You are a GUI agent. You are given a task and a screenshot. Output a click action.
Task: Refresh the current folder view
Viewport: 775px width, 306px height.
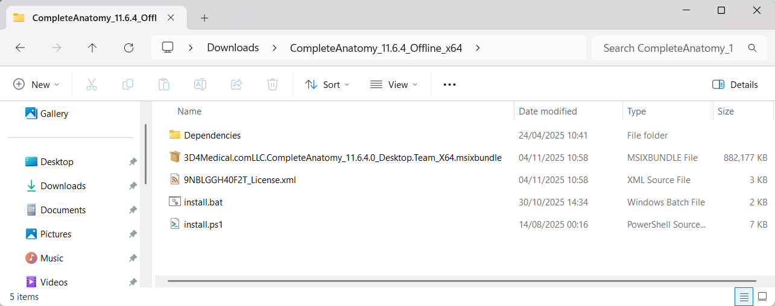[x=128, y=48]
